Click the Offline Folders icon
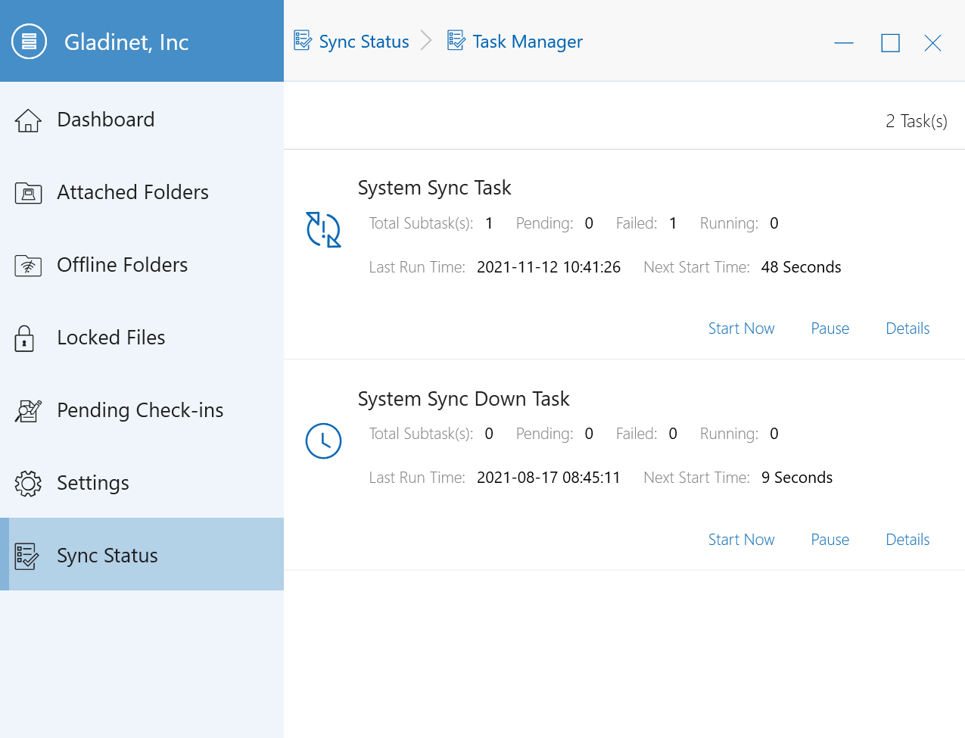965x738 pixels. [28, 266]
